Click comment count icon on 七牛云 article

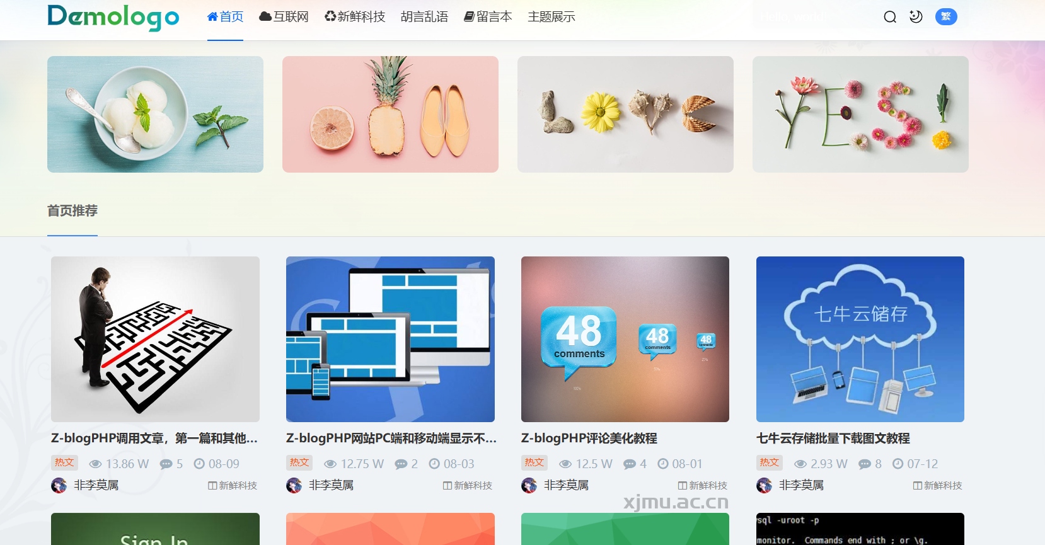click(865, 464)
